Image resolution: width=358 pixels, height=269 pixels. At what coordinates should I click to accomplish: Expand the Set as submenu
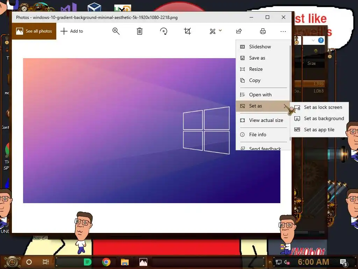click(x=263, y=106)
